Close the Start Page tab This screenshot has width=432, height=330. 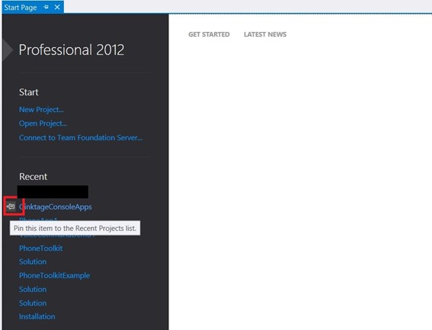pyautogui.click(x=57, y=7)
